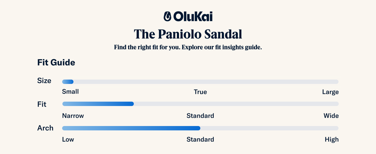Select the True size label
The image size is (376, 154).
[x=200, y=92]
